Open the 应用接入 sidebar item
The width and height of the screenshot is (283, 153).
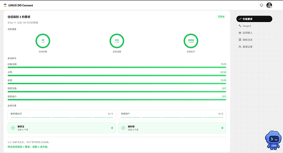coord(254,33)
